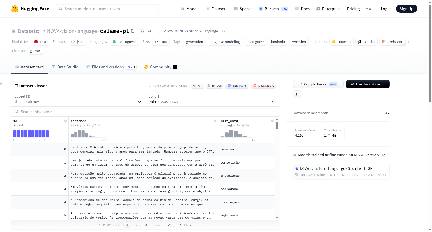The image size is (432, 232).
Task: Select the 1K - 10K size tag
Action: click(x=161, y=42)
